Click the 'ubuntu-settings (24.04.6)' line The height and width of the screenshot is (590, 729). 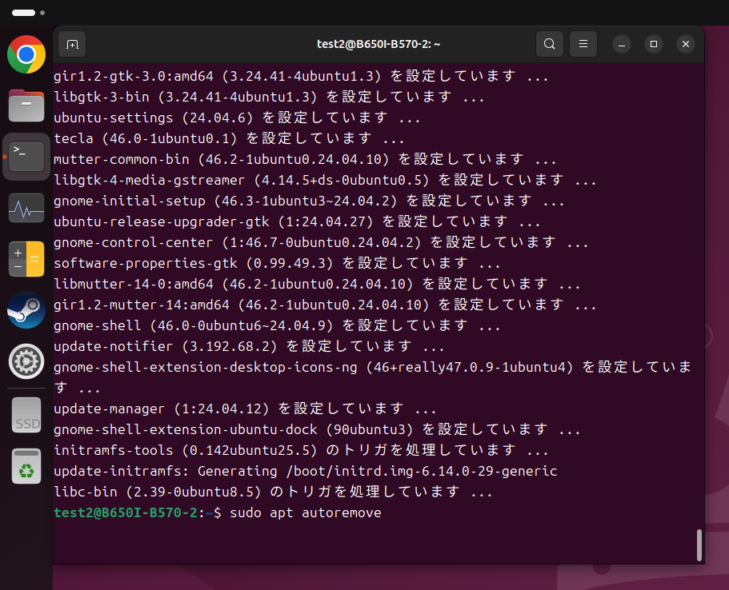coord(237,118)
